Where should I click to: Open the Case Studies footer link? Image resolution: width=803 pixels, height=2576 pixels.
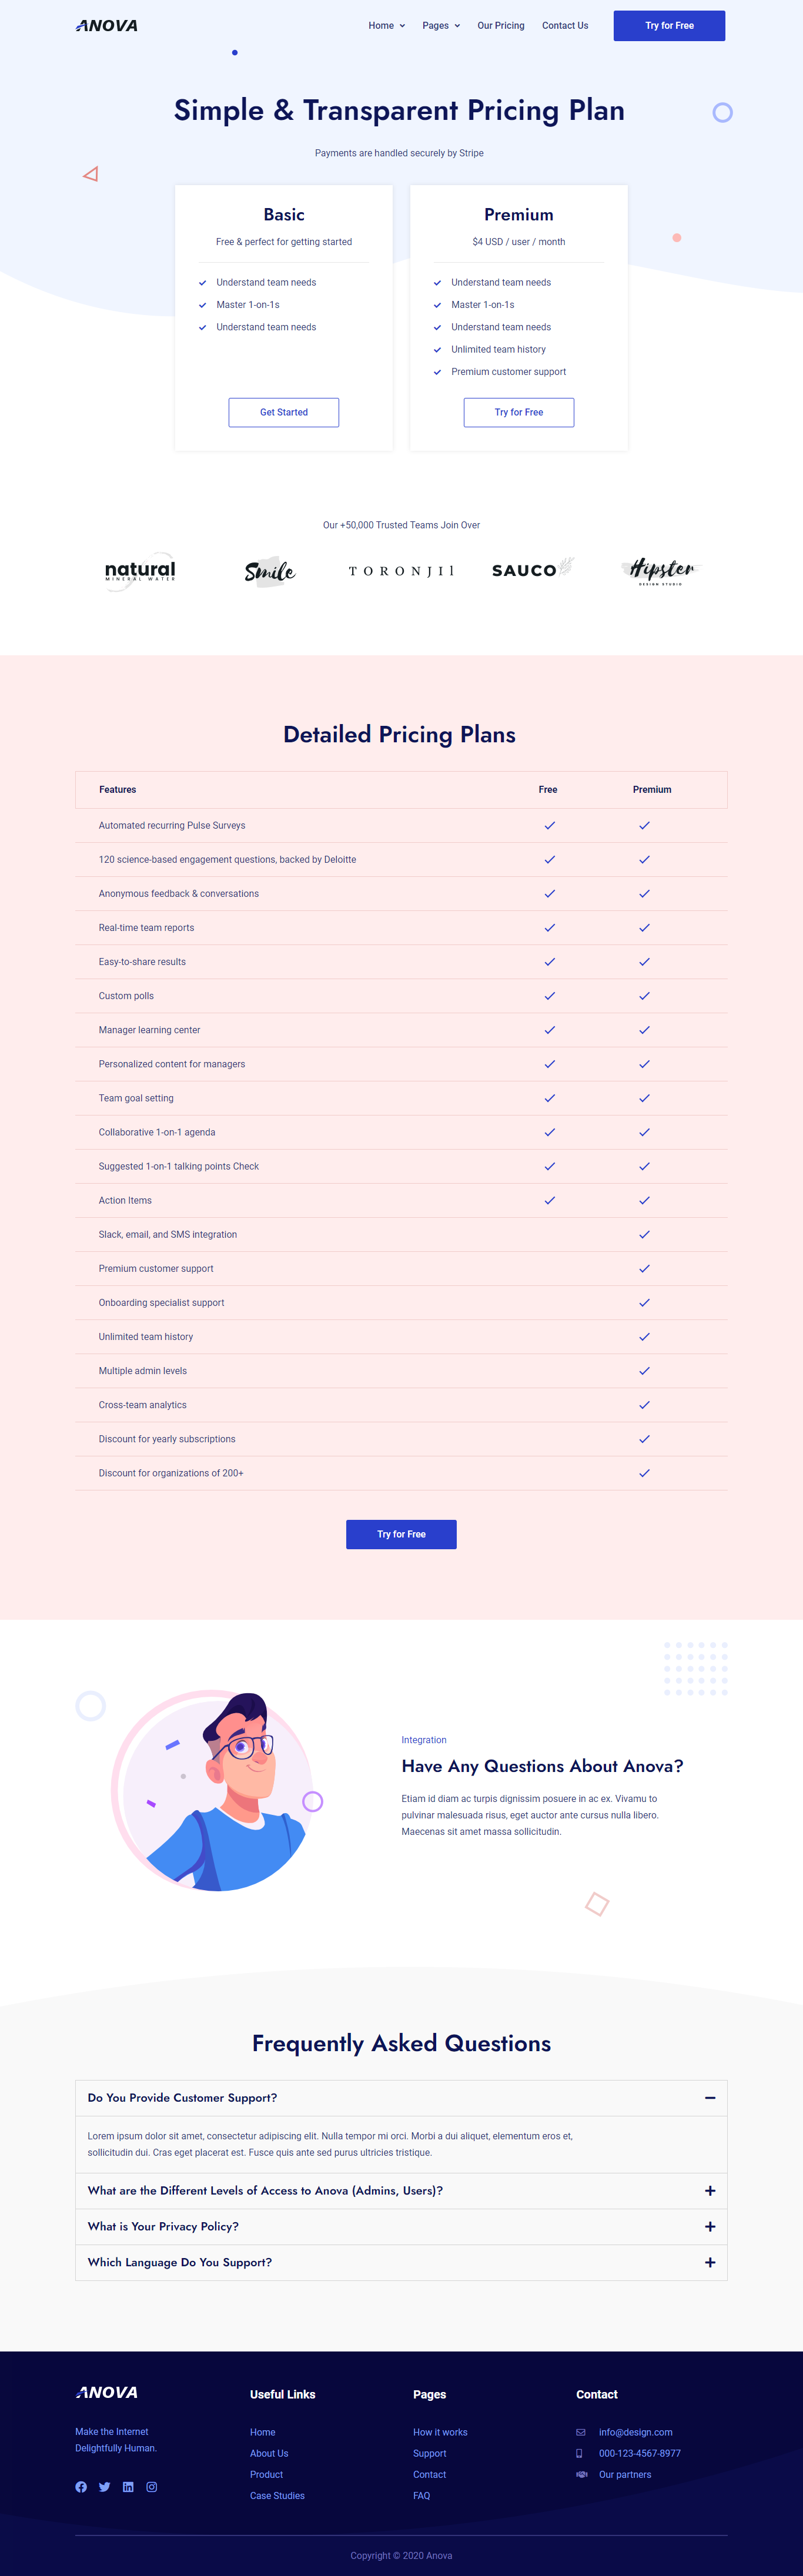(x=277, y=2496)
